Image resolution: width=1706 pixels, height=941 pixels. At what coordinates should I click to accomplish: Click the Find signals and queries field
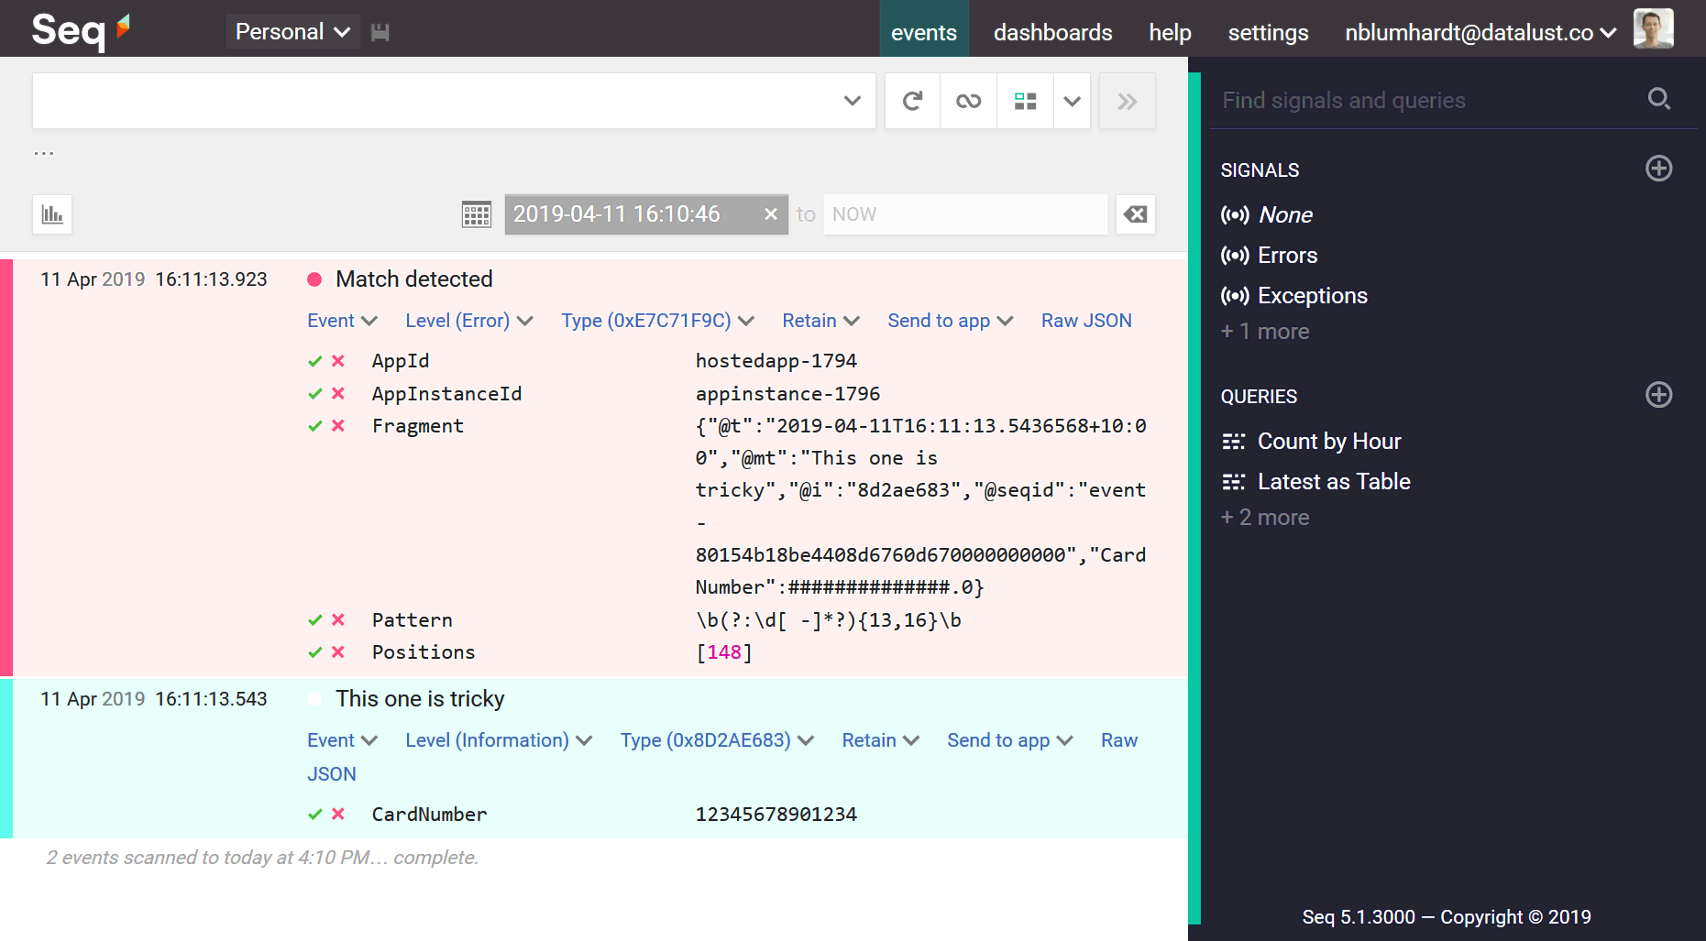coord(1430,100)
